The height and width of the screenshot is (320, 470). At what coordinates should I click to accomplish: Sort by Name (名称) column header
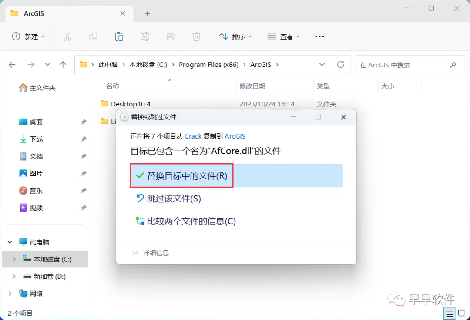pyautogui.click(x=113, y=86)
